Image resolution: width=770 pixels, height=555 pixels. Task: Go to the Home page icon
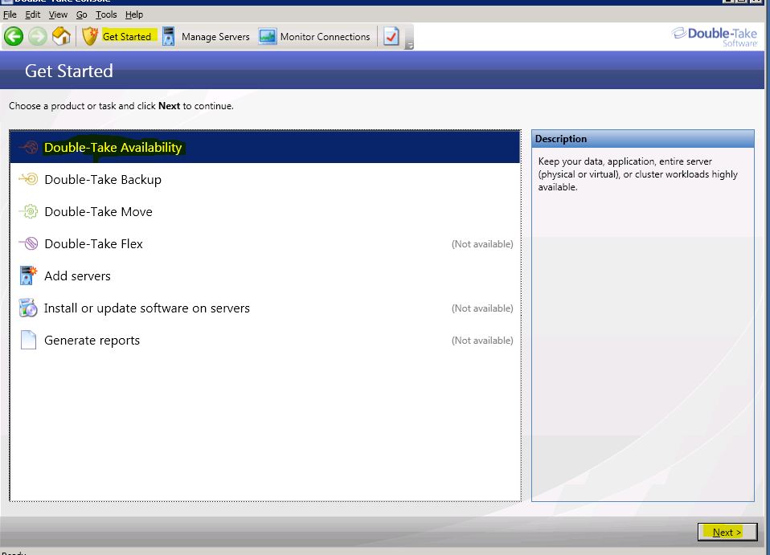point(61,36)
